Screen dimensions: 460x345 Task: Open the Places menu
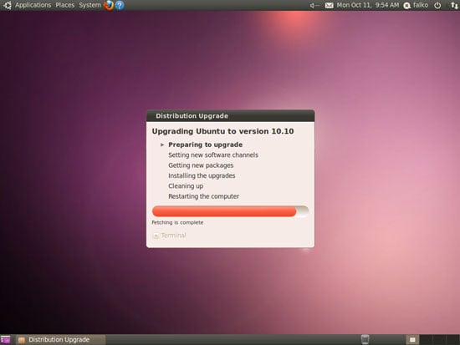(65, 5)
